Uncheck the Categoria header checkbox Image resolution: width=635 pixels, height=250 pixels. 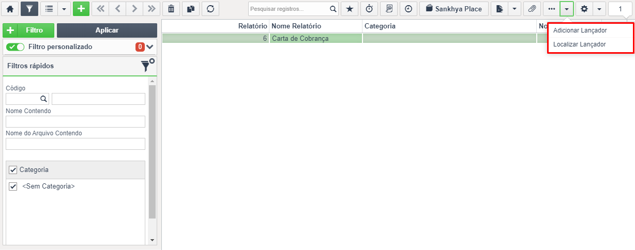click(13, 170)
